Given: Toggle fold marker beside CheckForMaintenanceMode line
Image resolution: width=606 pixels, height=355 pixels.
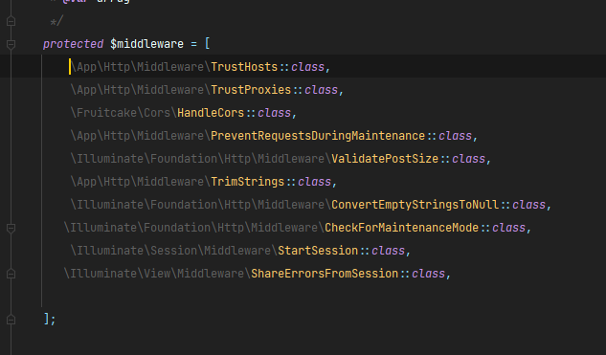Looking at the screenshot, I should [x=11, y=228].
